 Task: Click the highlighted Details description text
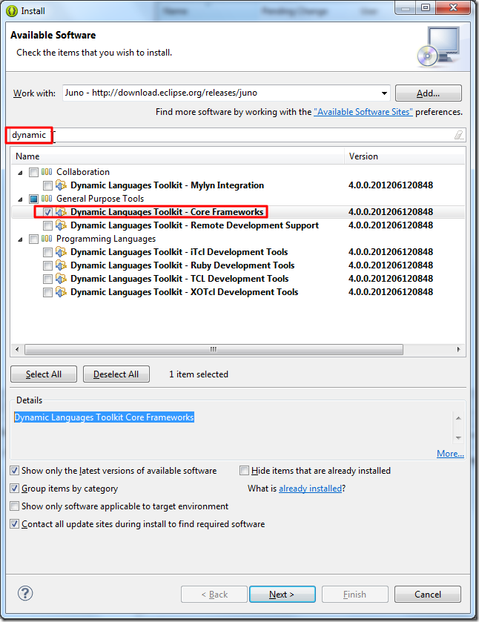(x=104, y=417)
